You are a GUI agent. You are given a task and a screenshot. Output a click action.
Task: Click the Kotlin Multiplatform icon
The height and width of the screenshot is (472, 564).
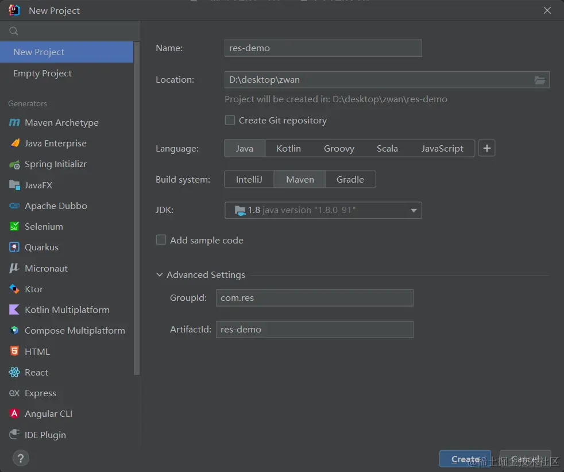[x=14, y=309]
